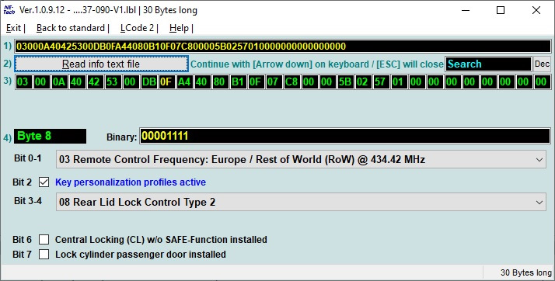Select the byte cell showing B1
This screenshot has height=281, width=555.
pyautogui.click(x=238, y=82)
